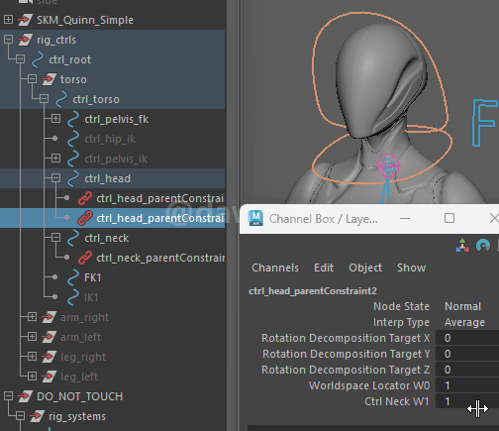
Task: Expand the arm_left group
Action: [x=32, y=337]
